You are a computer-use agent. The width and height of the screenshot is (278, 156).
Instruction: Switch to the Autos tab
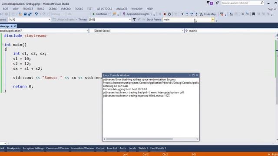(123, 148)
